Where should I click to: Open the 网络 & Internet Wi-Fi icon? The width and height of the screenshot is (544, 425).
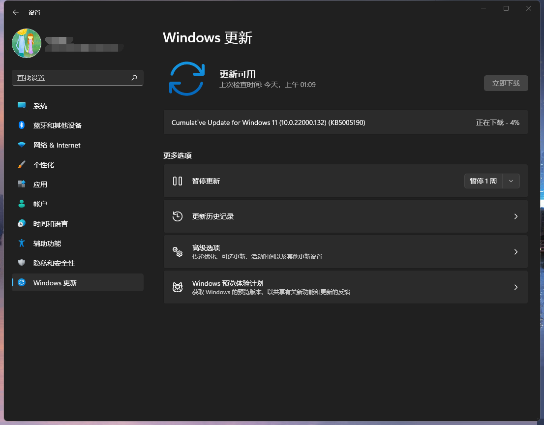pyautogui.click(x=22, y=145)
